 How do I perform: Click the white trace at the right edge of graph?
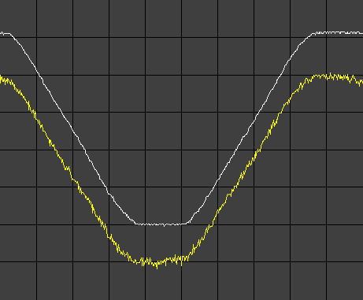pyautogui.click(x=361, y=33)
